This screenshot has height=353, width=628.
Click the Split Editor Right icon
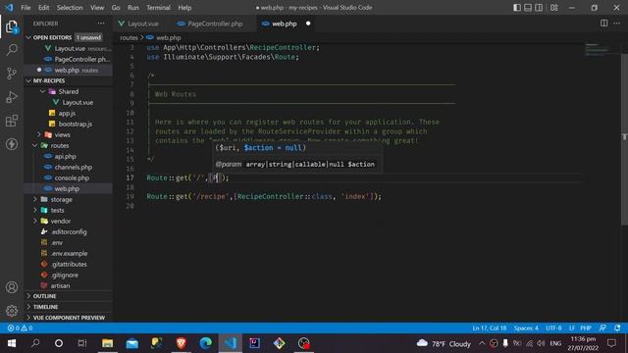coord(604,24)
